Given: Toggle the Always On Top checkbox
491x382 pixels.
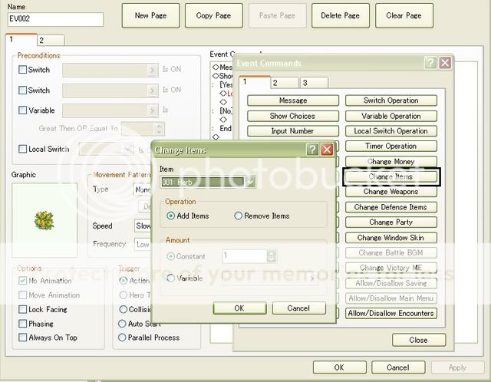Looking at the screenshot, I should [x=23, y=338].
